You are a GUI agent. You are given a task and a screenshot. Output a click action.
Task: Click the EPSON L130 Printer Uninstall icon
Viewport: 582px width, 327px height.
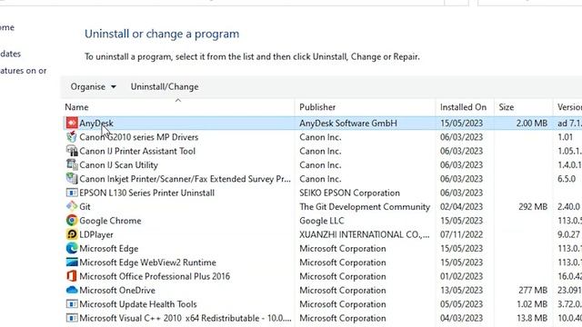(x=72, y=193)
